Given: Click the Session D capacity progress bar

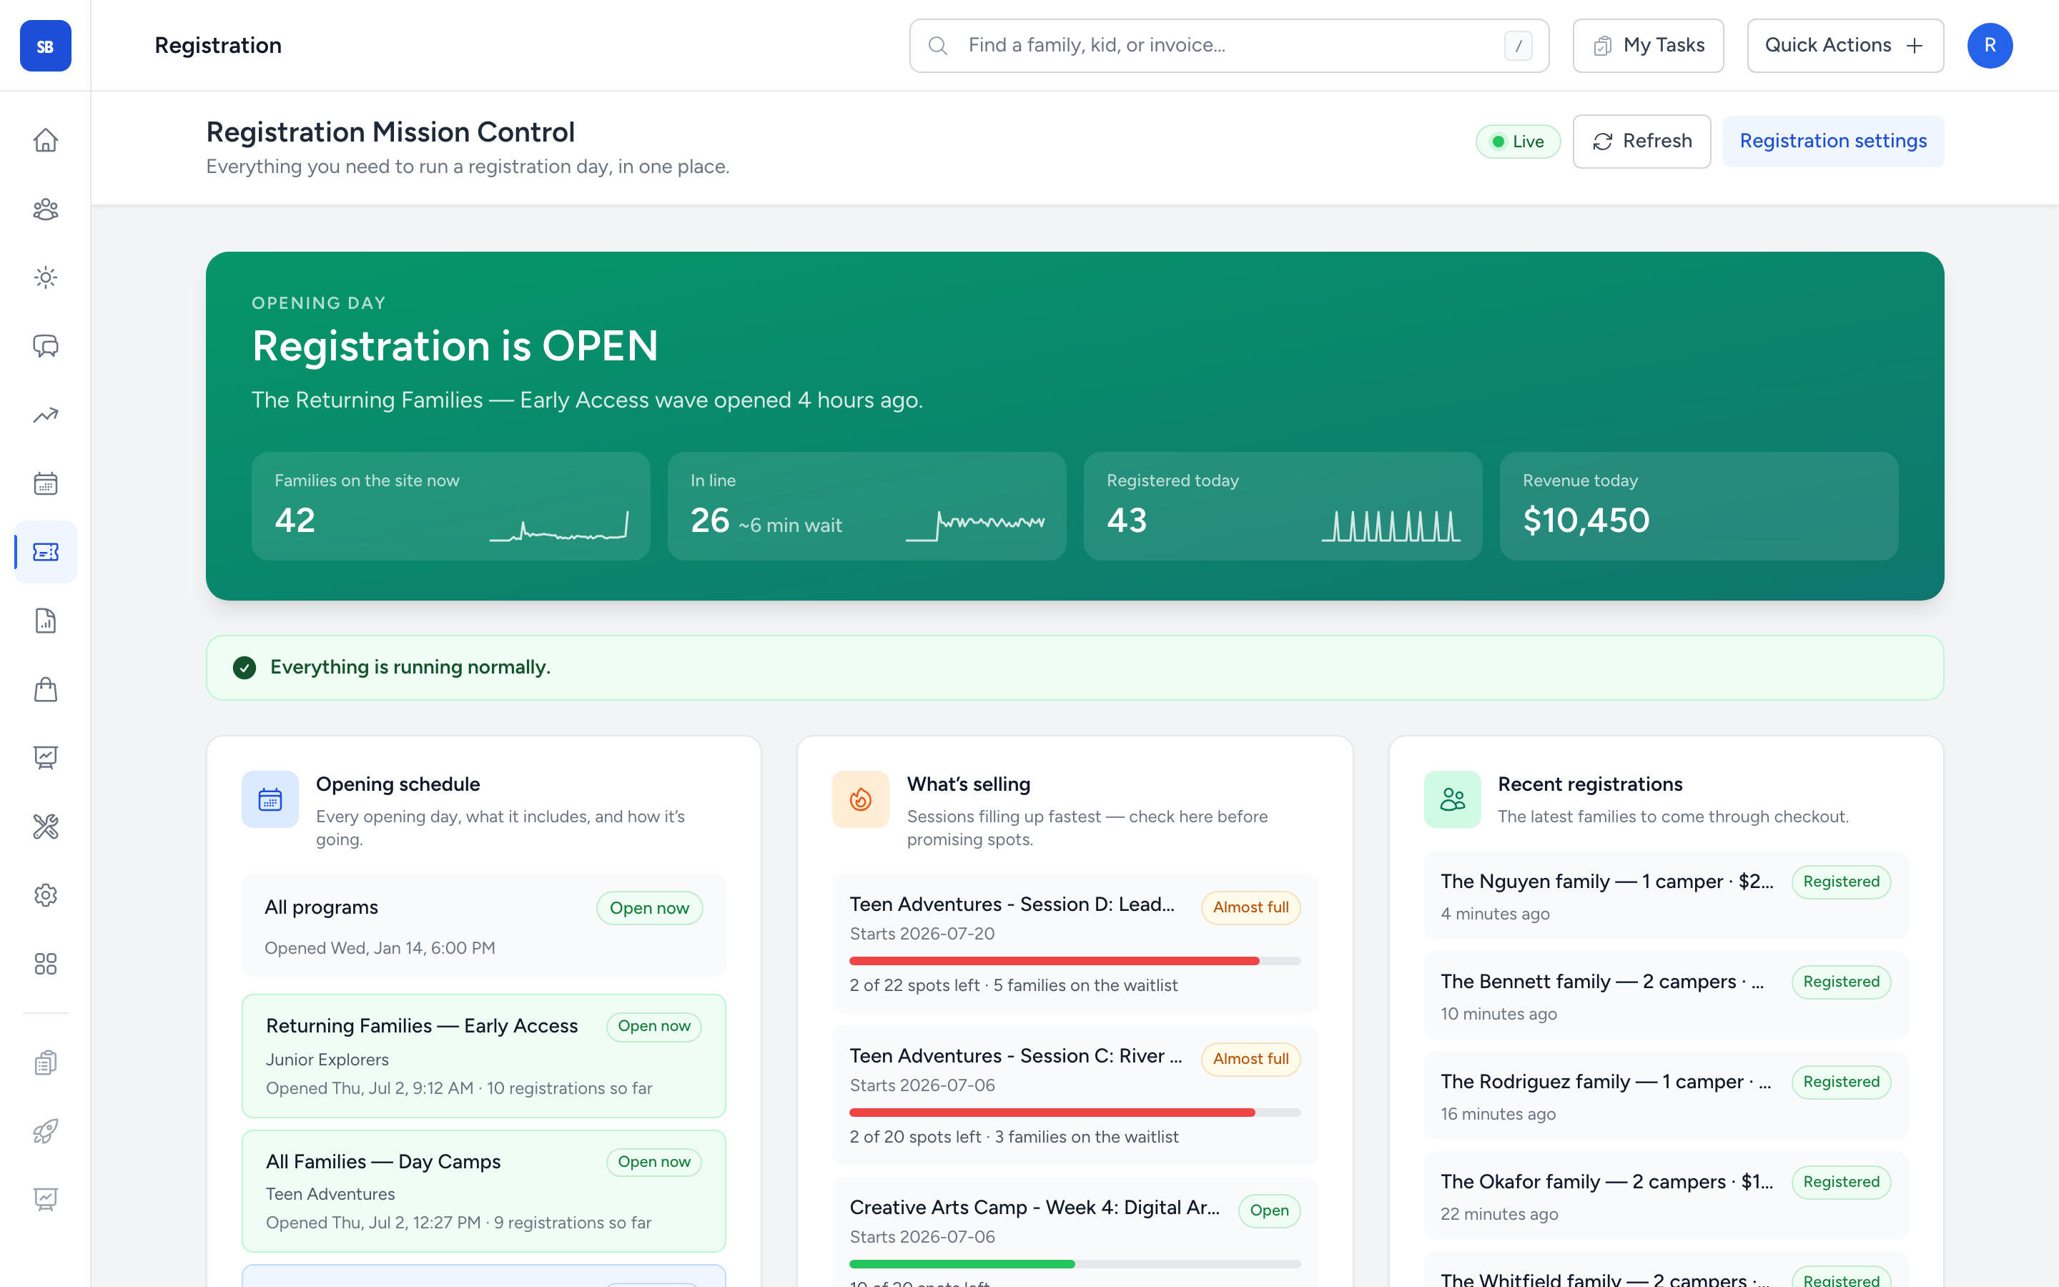Looking at the screenshot, I should (1075, 961).
